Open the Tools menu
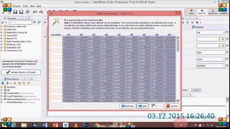This screenshot has height=129, width=230. [x=26, y=6]
